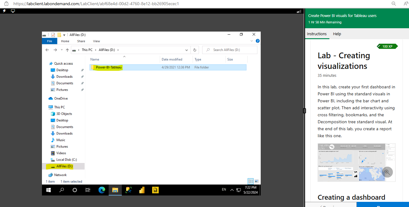The width and height of the screenshot is (409, 207).
Task: Open Power BI Desktop from taskbar
Action: (x=142, y=190)
